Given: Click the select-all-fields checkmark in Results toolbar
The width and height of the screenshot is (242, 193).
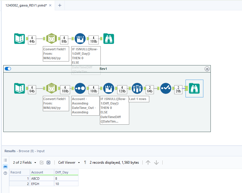Looking at the screenshot, I should (42, 163).
